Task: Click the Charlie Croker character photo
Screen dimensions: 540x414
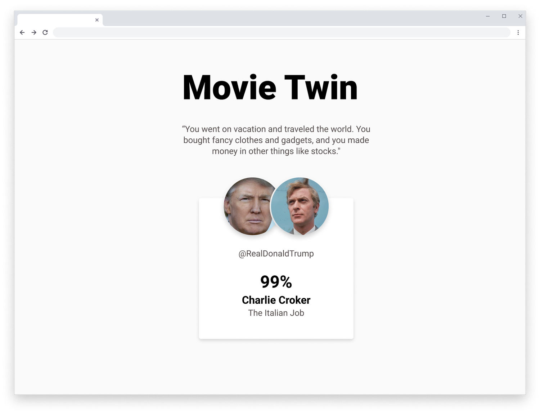Action: [300, 206]
